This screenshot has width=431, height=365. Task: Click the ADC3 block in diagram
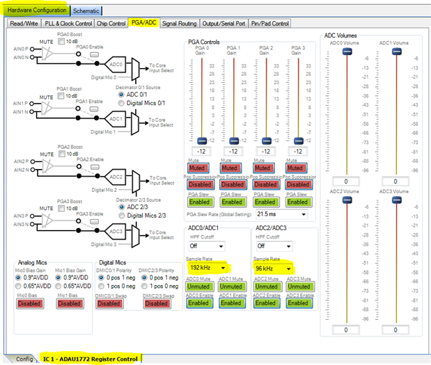coord(116,232)
